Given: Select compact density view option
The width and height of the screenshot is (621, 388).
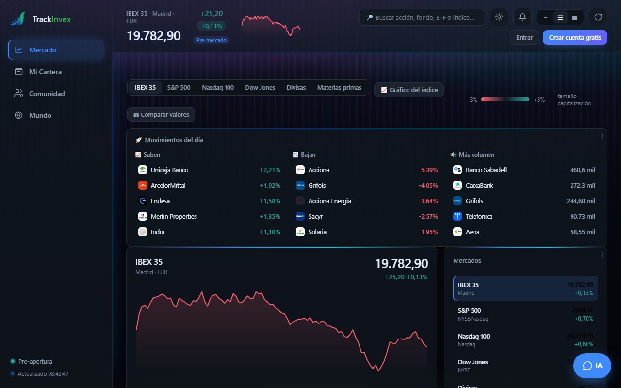Looking at the screenshot, I should 546,17.
